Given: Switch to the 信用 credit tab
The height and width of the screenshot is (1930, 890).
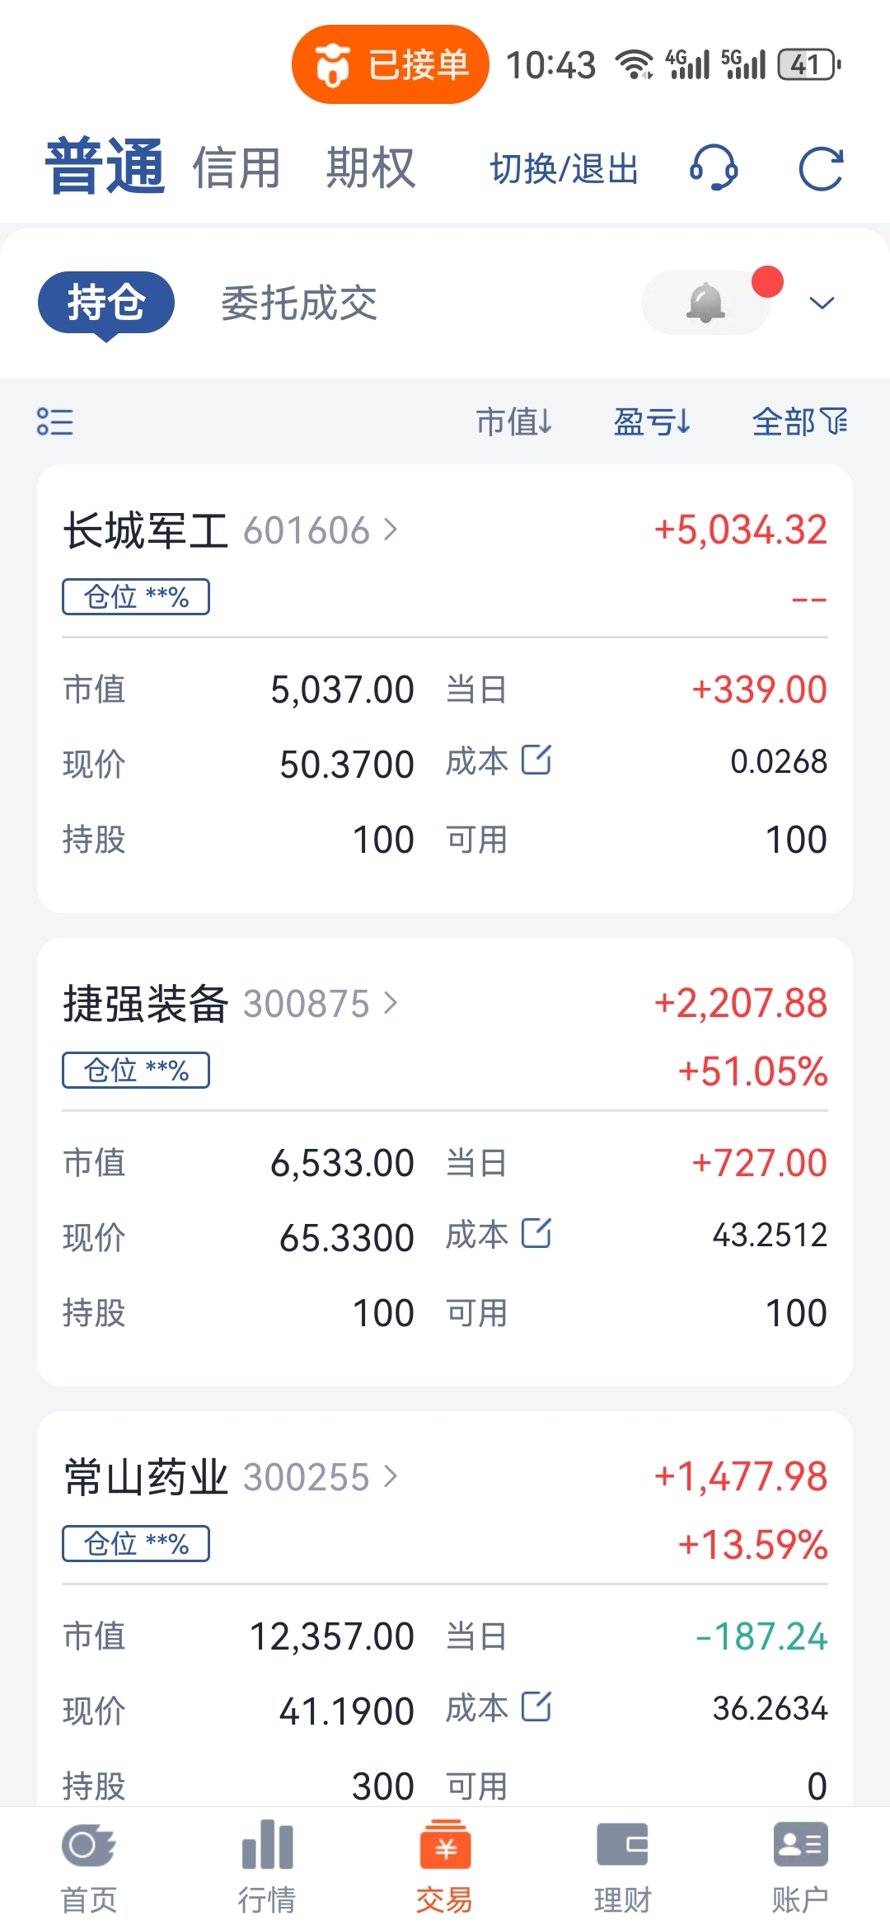Looking at the screenshot, I should coord(237,168).
